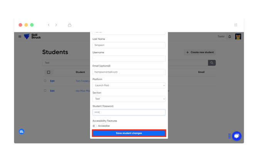Open the chat support bubble

point(236,136)
